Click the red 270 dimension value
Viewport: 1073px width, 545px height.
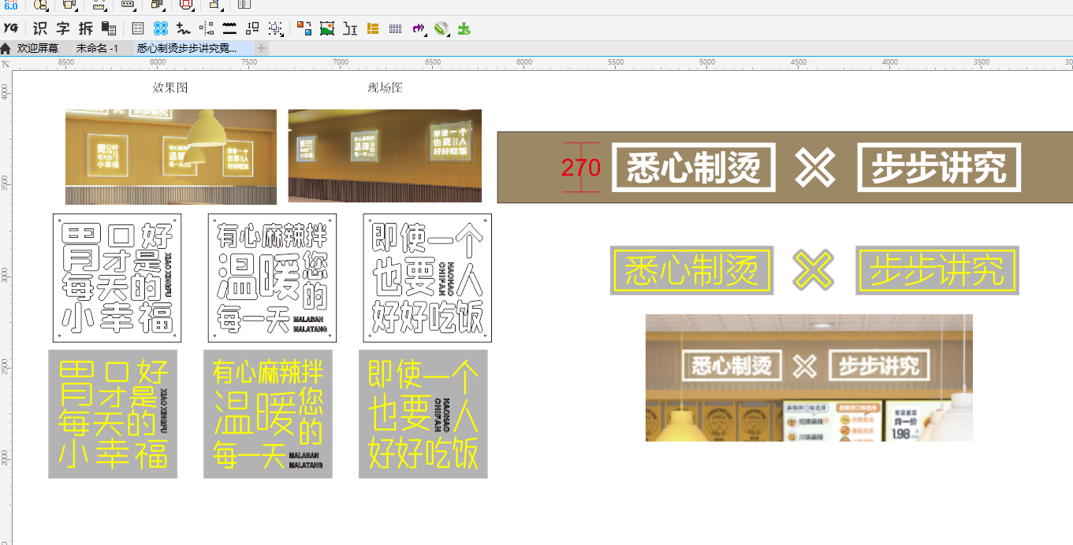[581, 168]
